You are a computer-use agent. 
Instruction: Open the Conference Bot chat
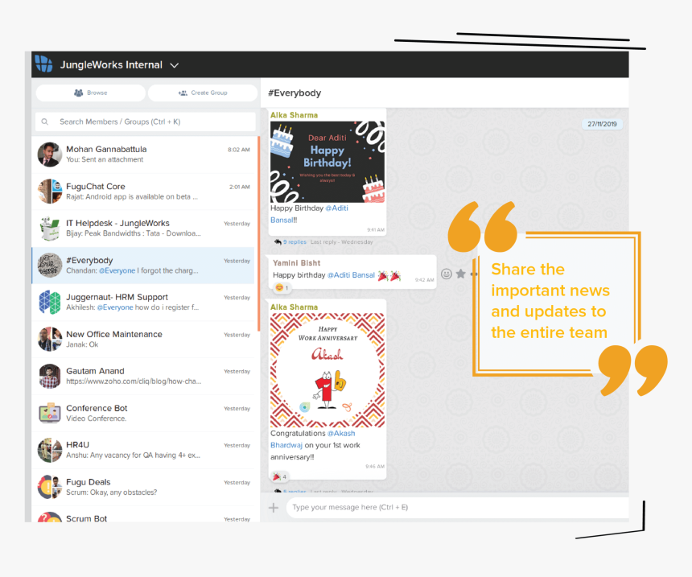pyautogui.click(x=144, y=413)
